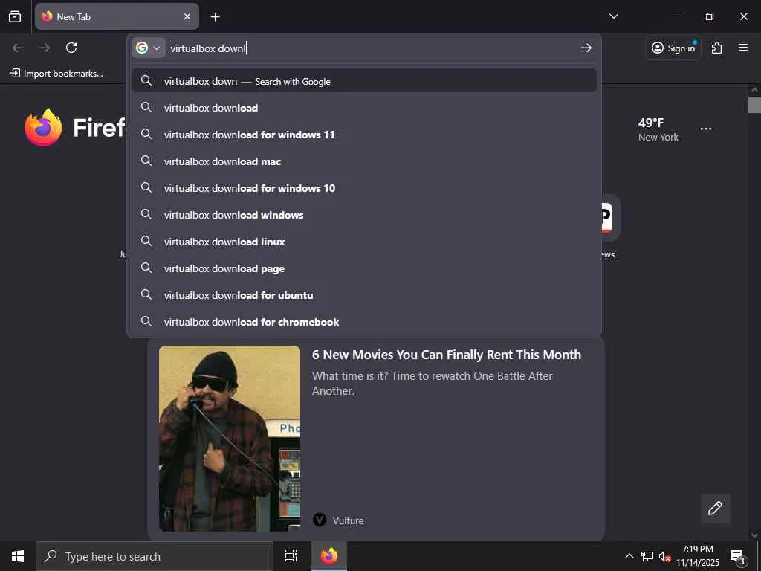Choose suggestion 'virtualbox download page'
The width and height of the screenshot is (761, 571).
coord(364,268)
